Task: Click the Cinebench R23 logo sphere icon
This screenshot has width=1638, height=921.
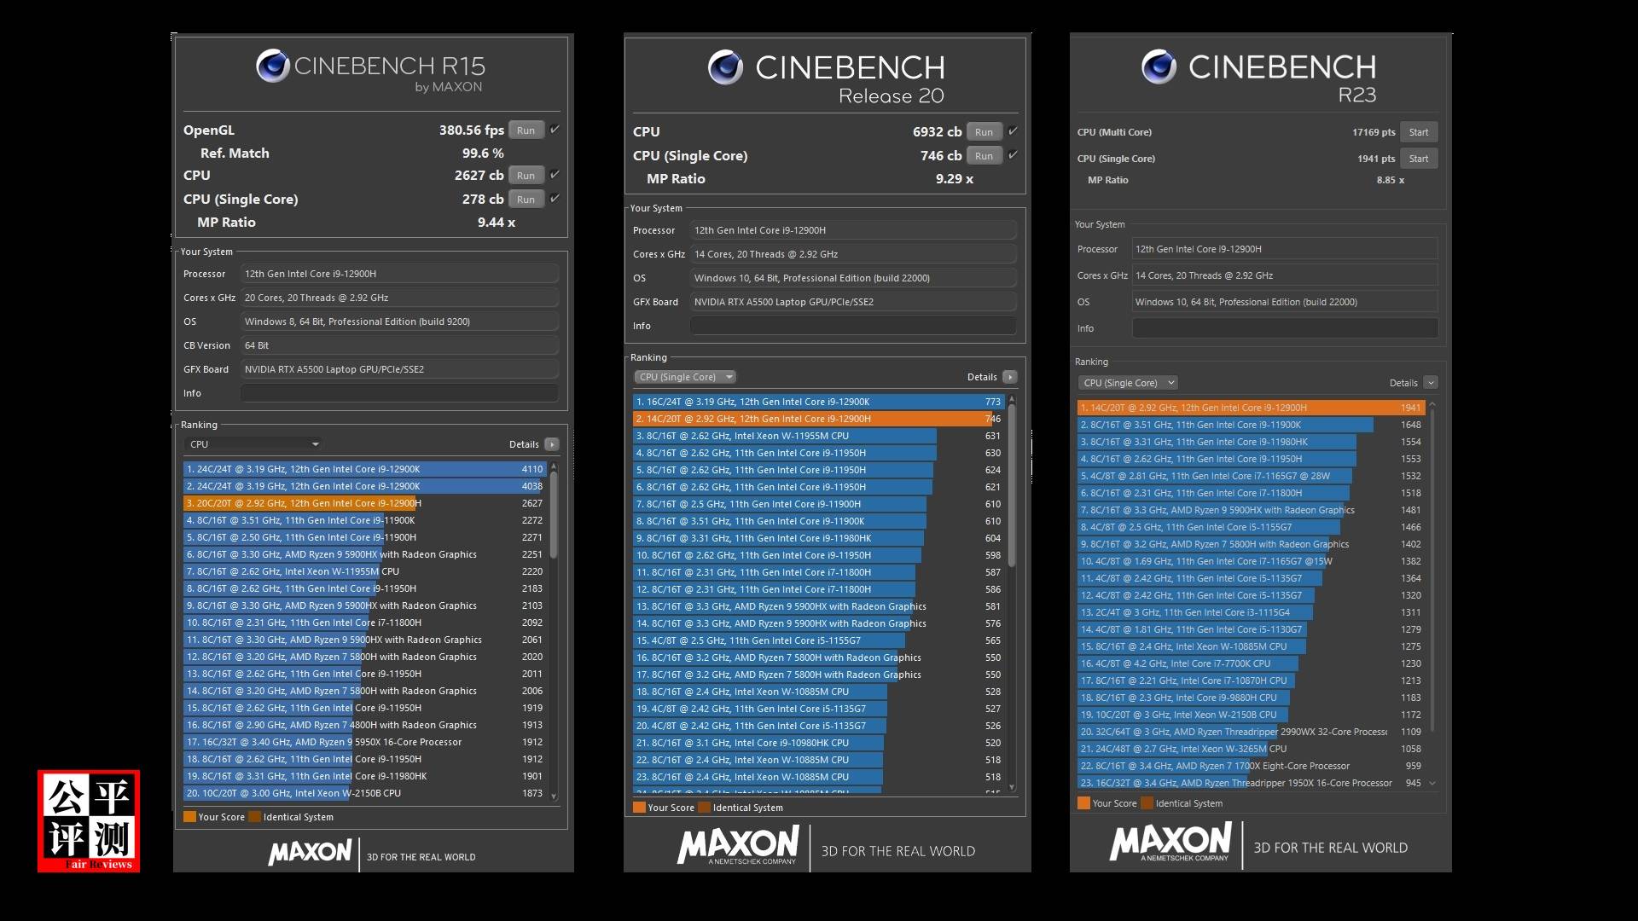Action: (x=1159, y=67)
